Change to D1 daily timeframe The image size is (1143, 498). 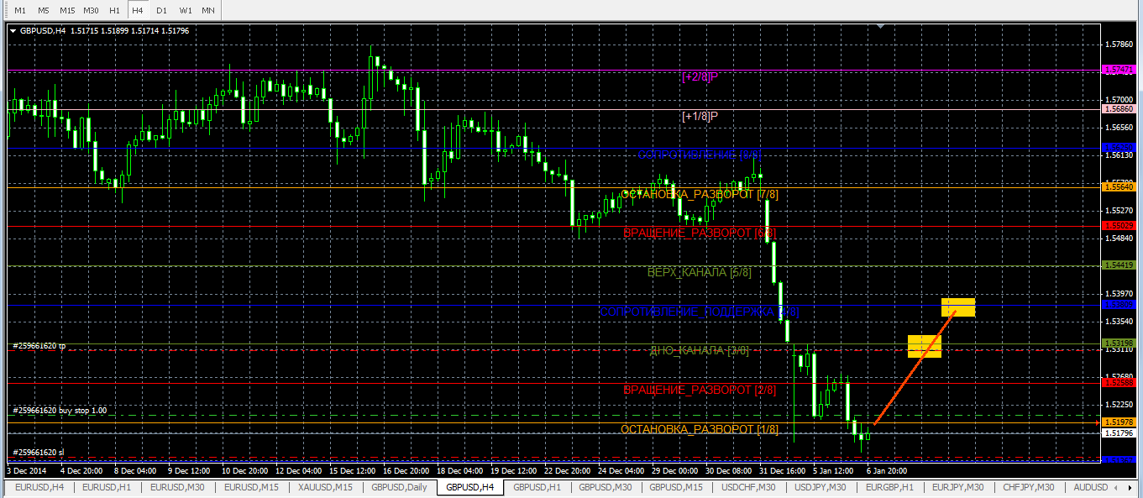[x=162, y=10]
